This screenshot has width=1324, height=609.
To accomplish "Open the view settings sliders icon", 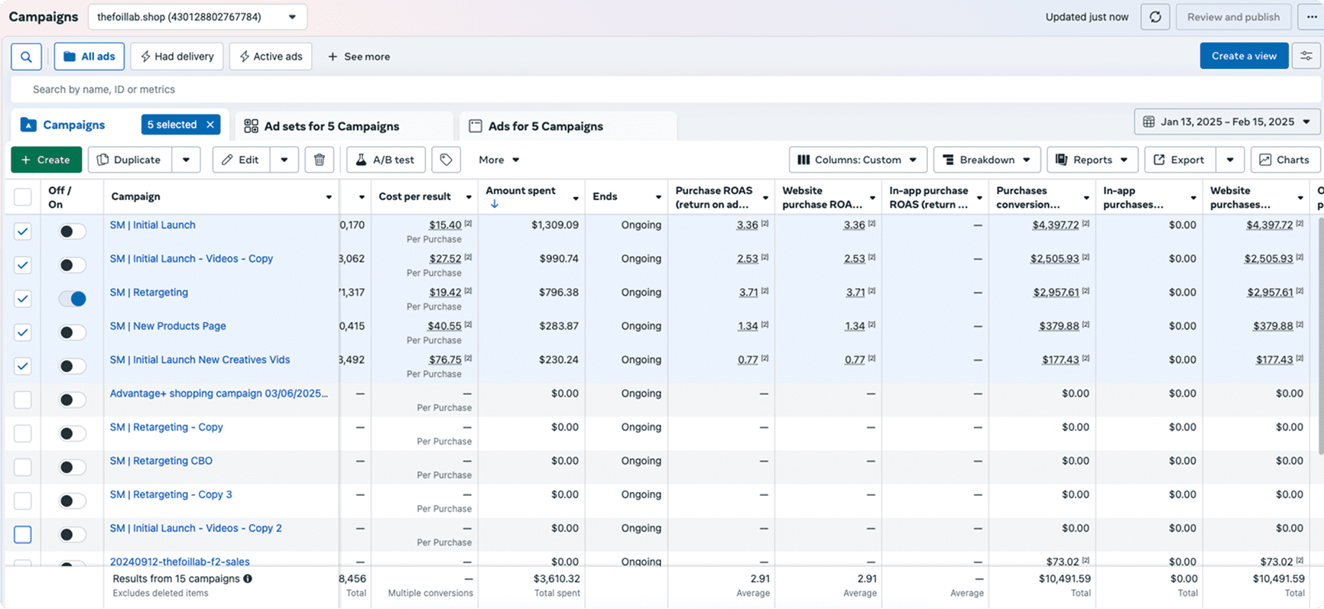I will (1306, 56).
